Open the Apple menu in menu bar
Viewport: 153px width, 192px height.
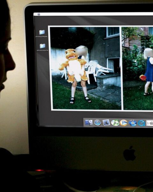point(39,14)
